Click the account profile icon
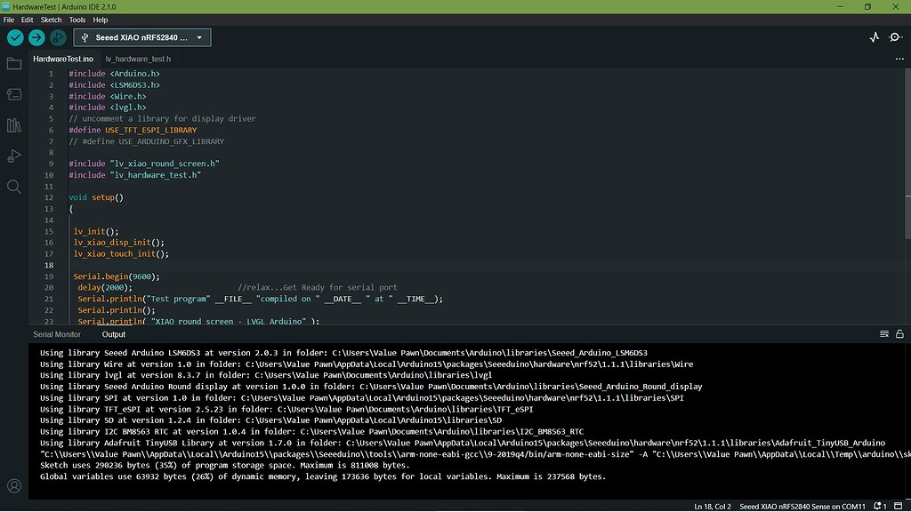 pyautogui.click(x=14, y=485)
